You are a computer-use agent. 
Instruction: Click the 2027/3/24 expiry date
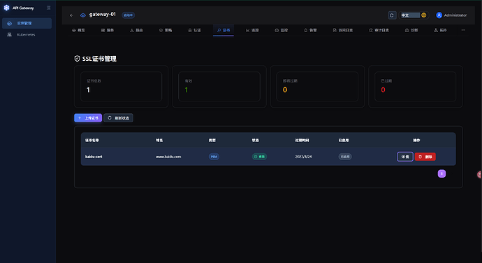click(x=303, y=157)
